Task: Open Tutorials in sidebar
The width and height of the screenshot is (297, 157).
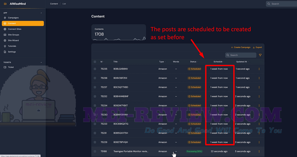Action: pos(12,46)
